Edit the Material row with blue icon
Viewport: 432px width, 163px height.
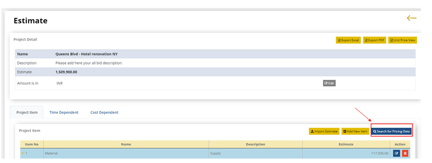click(x=397, y=153)
